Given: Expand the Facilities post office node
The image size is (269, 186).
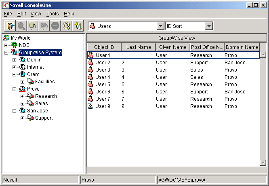Looking at the screenshot, I should click(22, 82).
